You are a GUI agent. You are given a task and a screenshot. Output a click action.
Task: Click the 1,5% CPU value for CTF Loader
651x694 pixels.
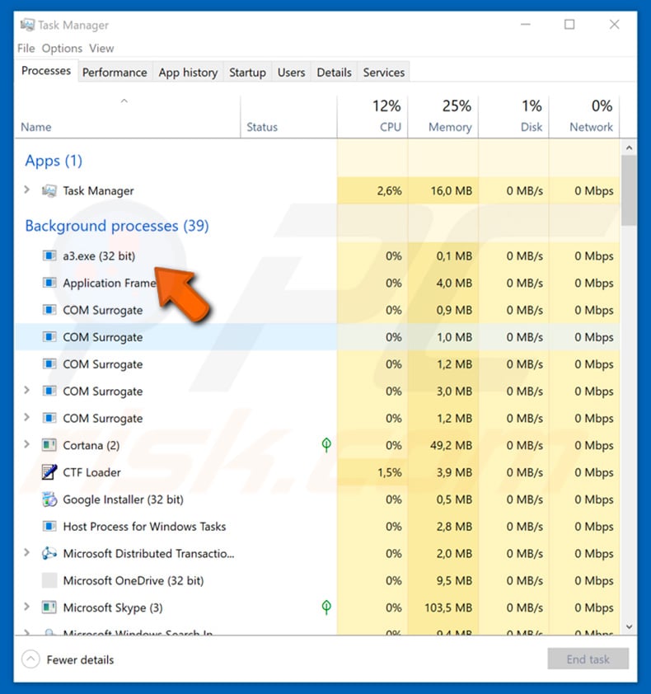coord(390,472)
